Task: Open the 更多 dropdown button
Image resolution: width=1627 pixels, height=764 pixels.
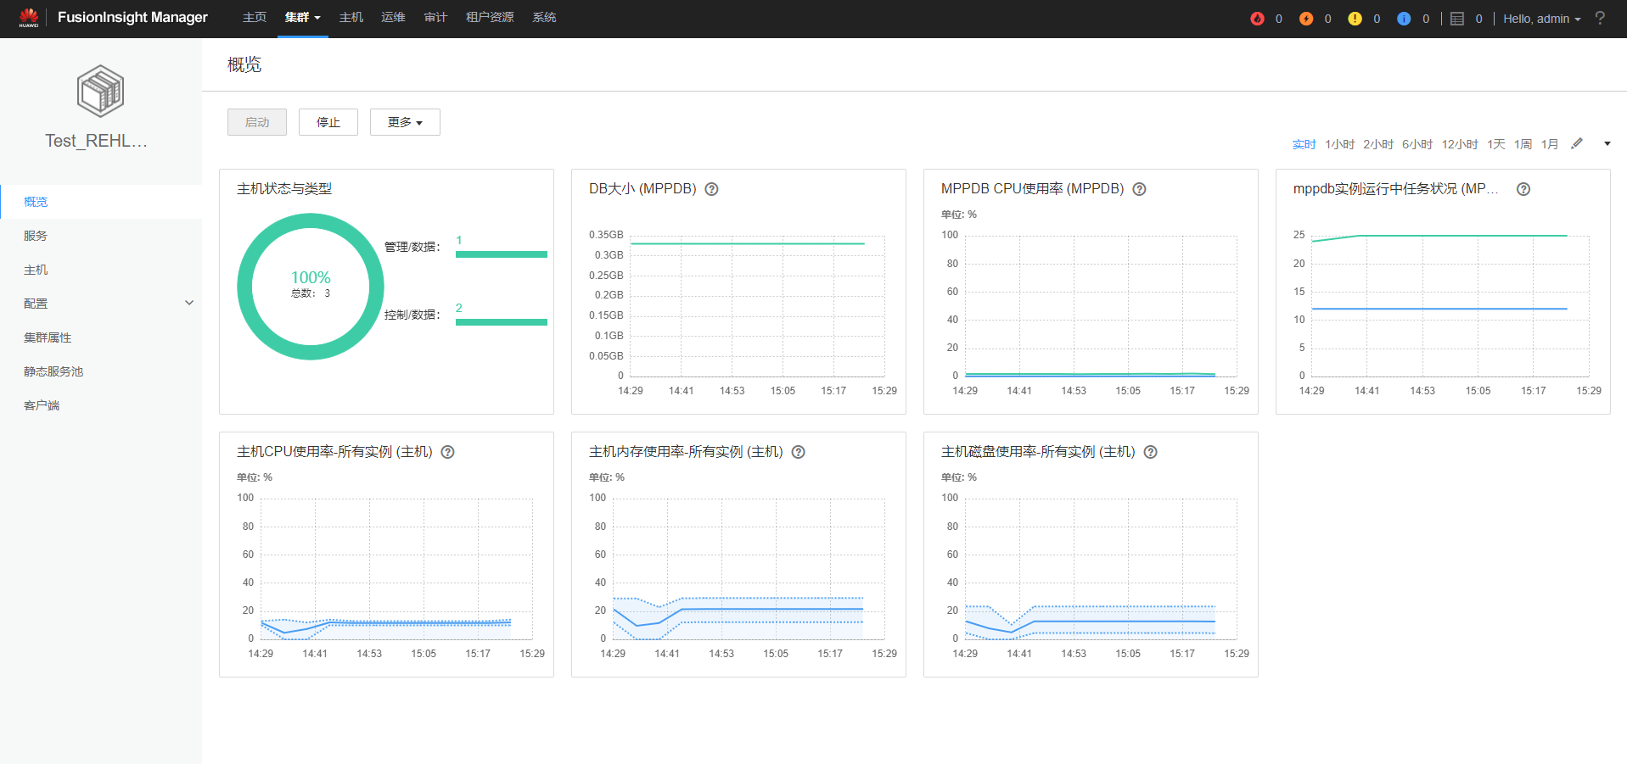Action: (x=405, y=122)
